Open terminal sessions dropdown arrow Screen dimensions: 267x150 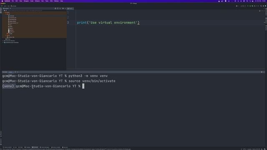coord(18,72)
